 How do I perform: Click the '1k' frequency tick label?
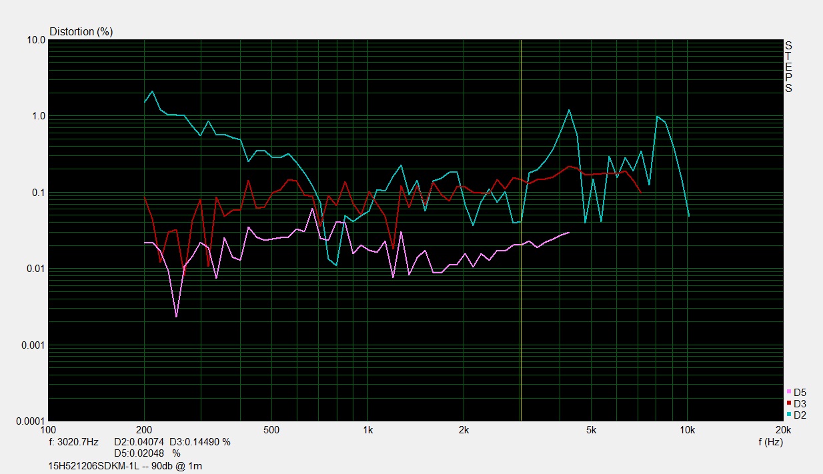[367, 430]
